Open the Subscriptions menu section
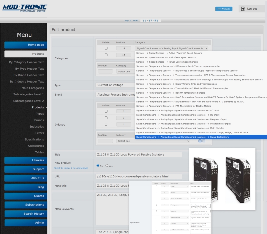 [x=26, y=205]
